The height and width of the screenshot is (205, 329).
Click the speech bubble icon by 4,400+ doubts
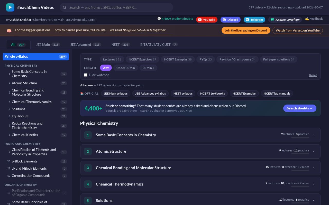point(159,19)
